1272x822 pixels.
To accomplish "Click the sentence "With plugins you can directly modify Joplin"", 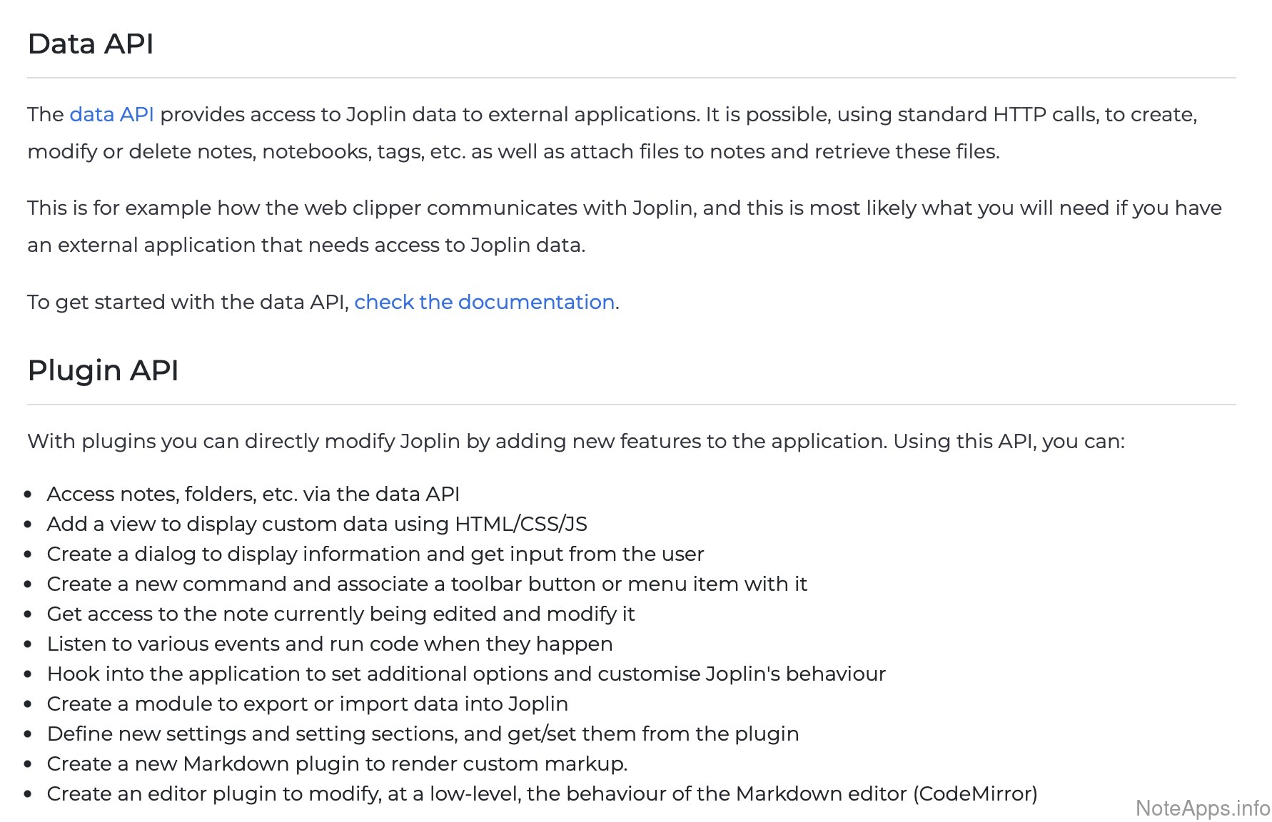I will [575, 442].
